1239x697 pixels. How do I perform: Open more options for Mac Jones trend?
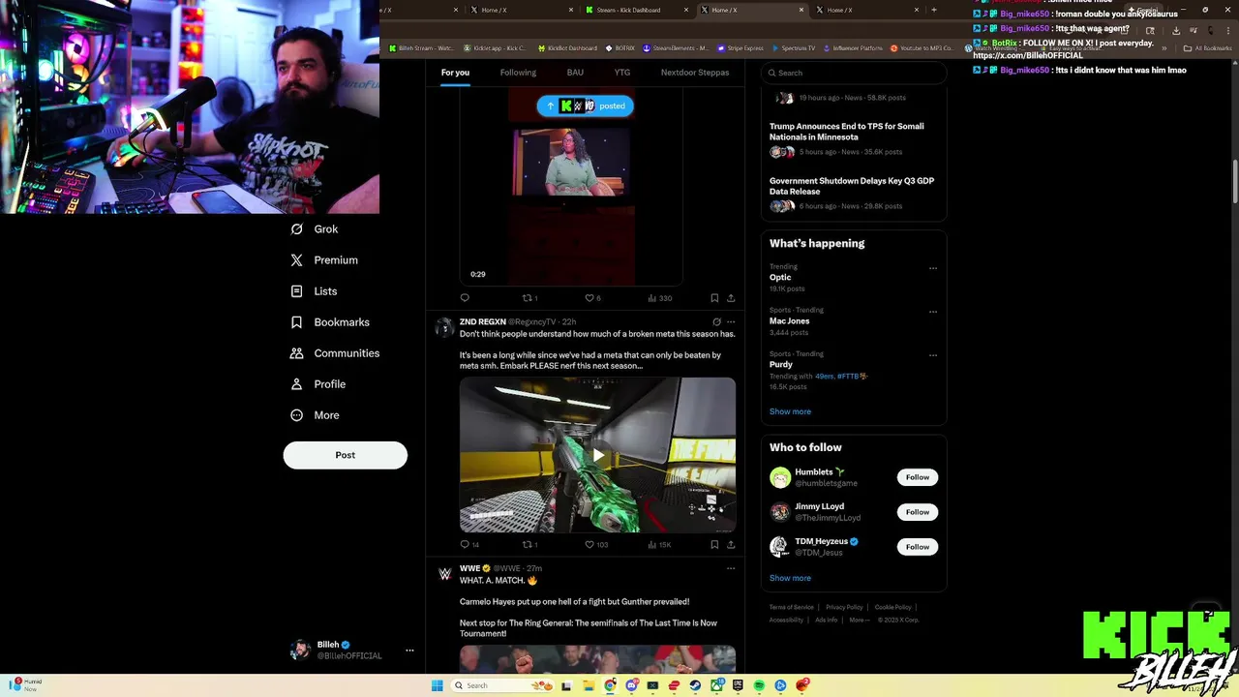[933, 312]
